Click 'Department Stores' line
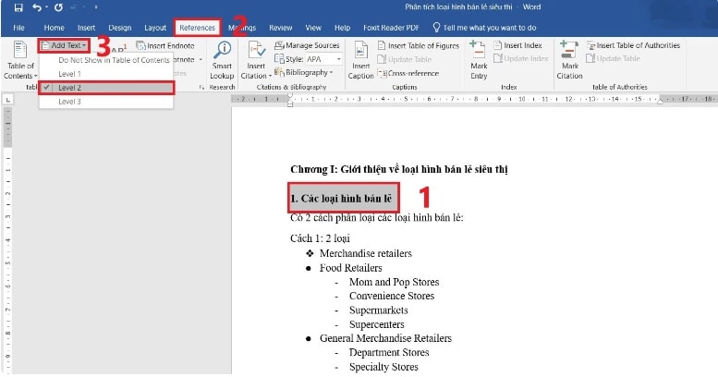The width and height of the screenshot is (718, 377). (x=389, y=352)
